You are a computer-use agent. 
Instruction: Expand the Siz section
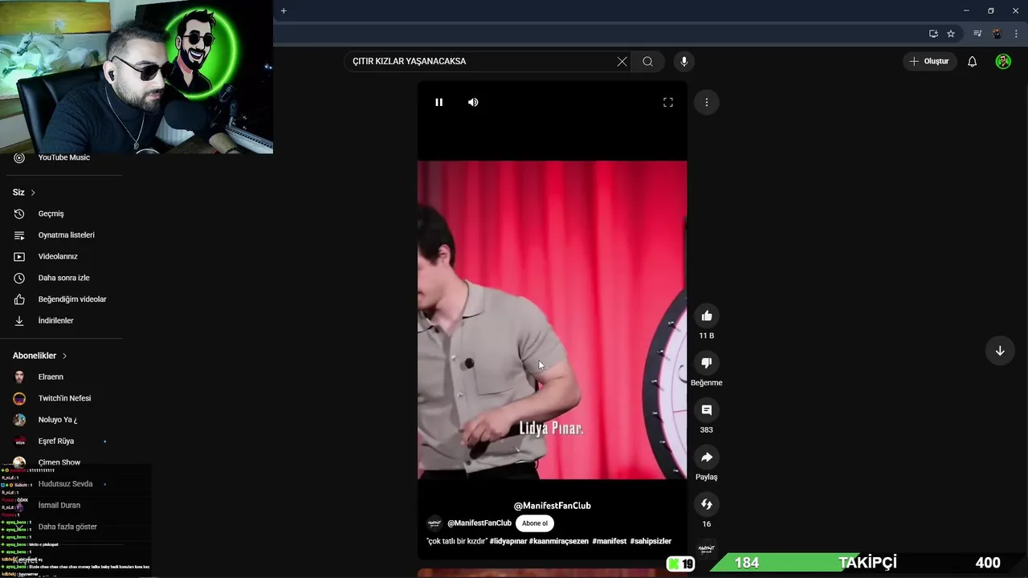click(24, 193)
